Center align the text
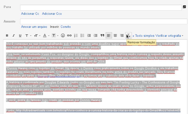 tap(115, 36)
